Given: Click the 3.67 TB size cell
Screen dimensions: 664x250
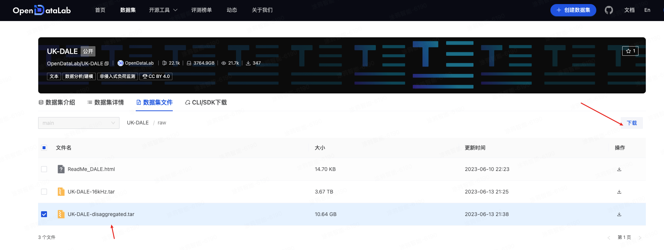Looking at the screenshot, I should tap(324, 192).
